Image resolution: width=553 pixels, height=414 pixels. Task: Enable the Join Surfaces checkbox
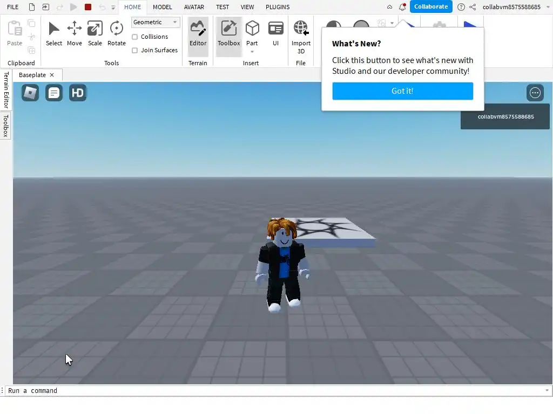click(x=134, y=50)
